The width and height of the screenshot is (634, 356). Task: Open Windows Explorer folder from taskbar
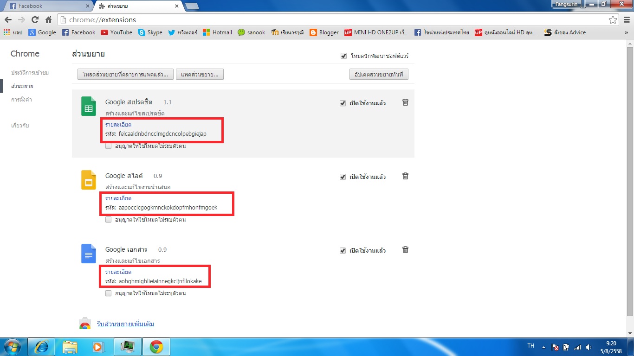coord(70,347)
